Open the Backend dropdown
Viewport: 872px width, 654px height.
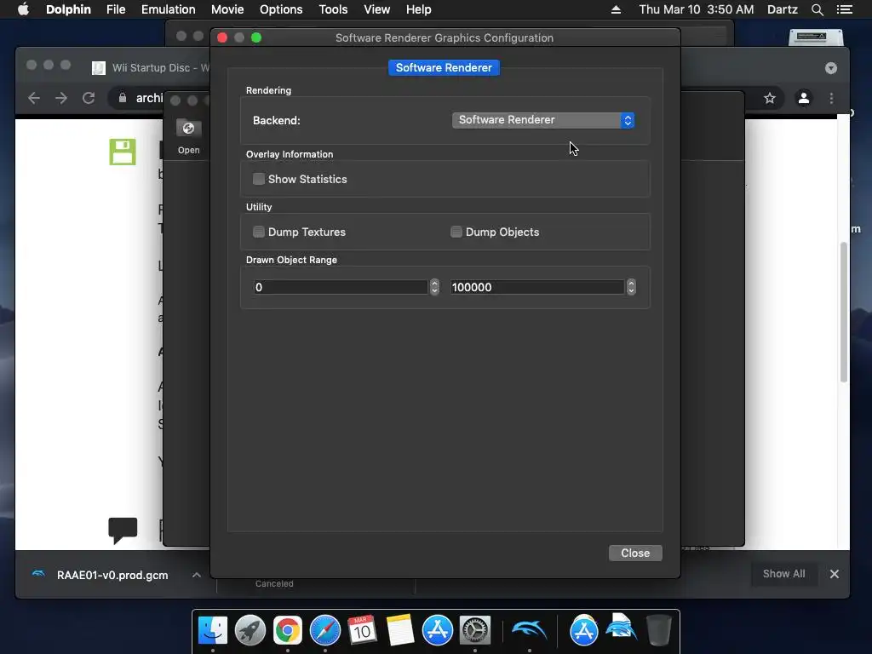[x=542, y=120]
